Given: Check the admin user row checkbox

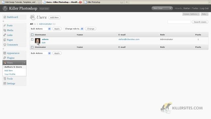Looking at the screenshot, I should [32, 40].
